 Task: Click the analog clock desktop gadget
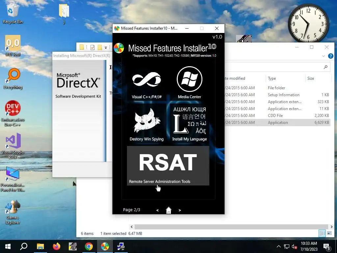[308, 24]
